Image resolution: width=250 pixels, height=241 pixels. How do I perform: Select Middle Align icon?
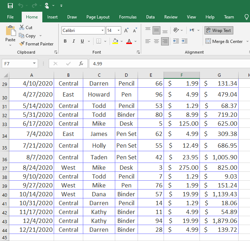156,30
